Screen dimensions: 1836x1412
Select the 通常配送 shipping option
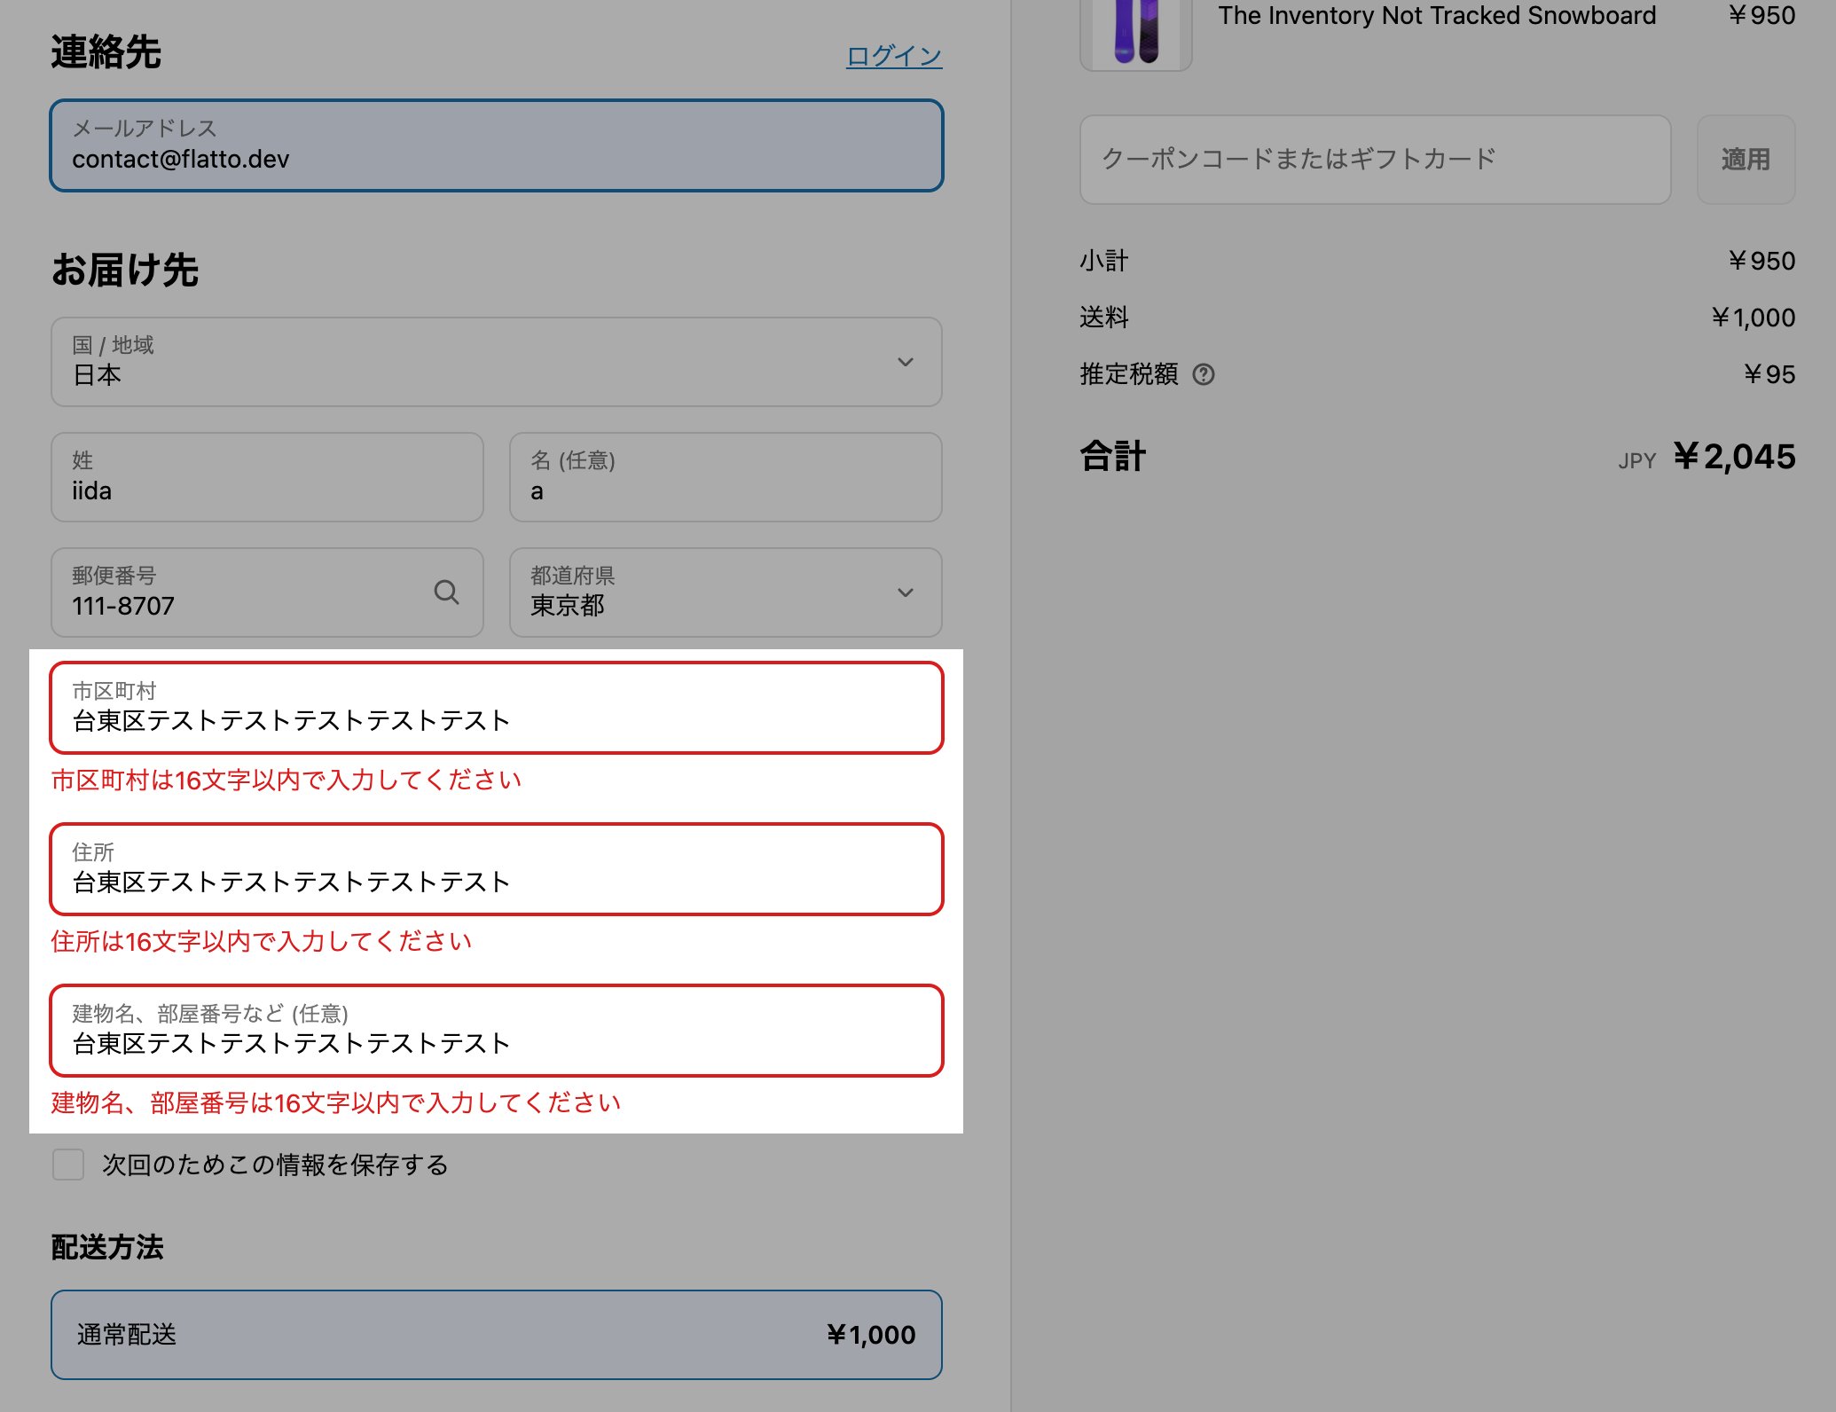pos(496,1334)
